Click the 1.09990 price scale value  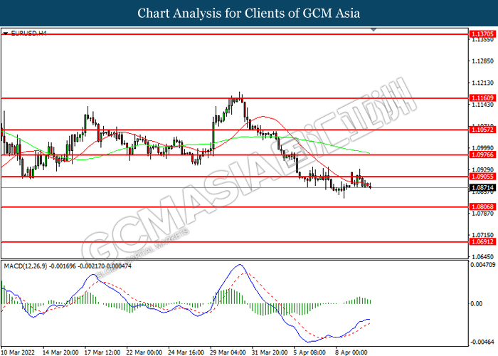(483, 148)
